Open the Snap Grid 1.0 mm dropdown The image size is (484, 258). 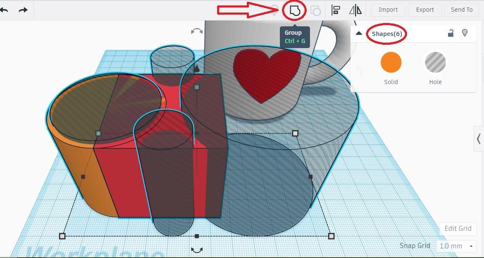pos(456,246)
